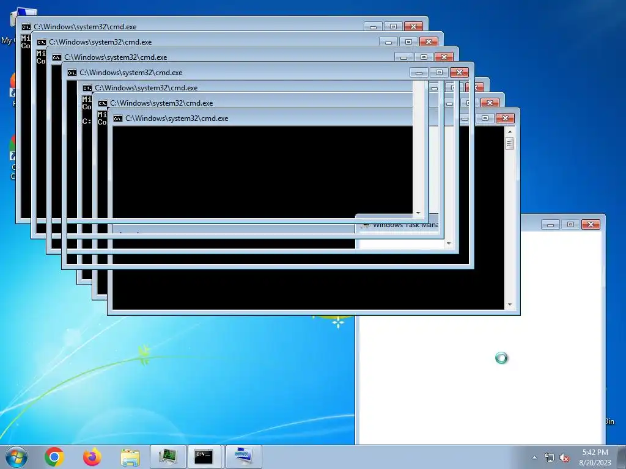Click the cmd icon of the sixth-from-back window
Viewport: 626px width, 469px height.
click(103, 103)
